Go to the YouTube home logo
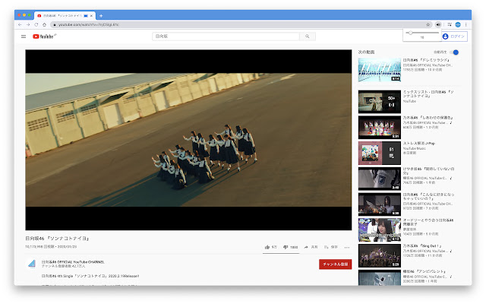 click(43, 36)
